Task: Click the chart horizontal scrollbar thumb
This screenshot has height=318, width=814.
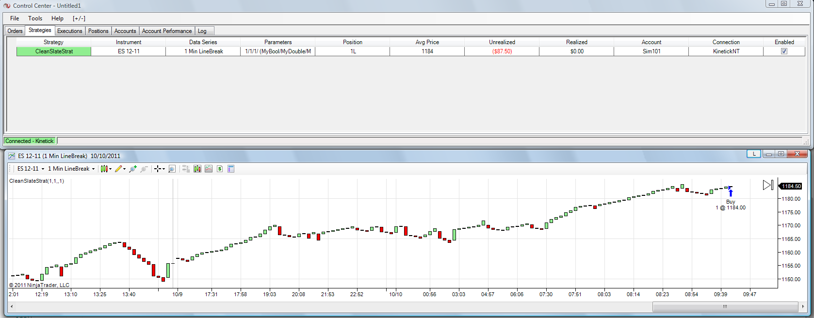Action: point(725,306)
